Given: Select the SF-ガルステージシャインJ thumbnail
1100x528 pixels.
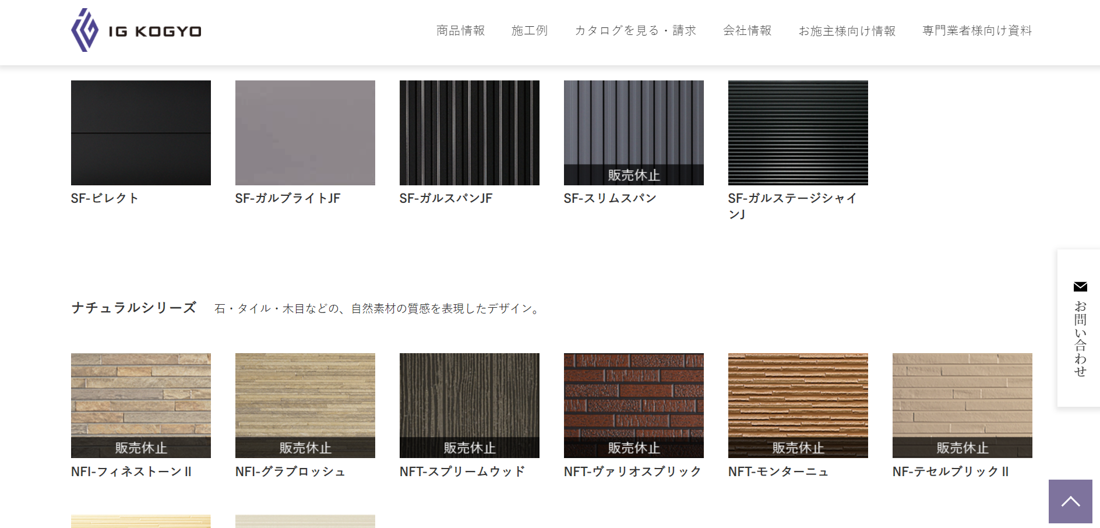Looking at the screenshot, I should [798, 133].
